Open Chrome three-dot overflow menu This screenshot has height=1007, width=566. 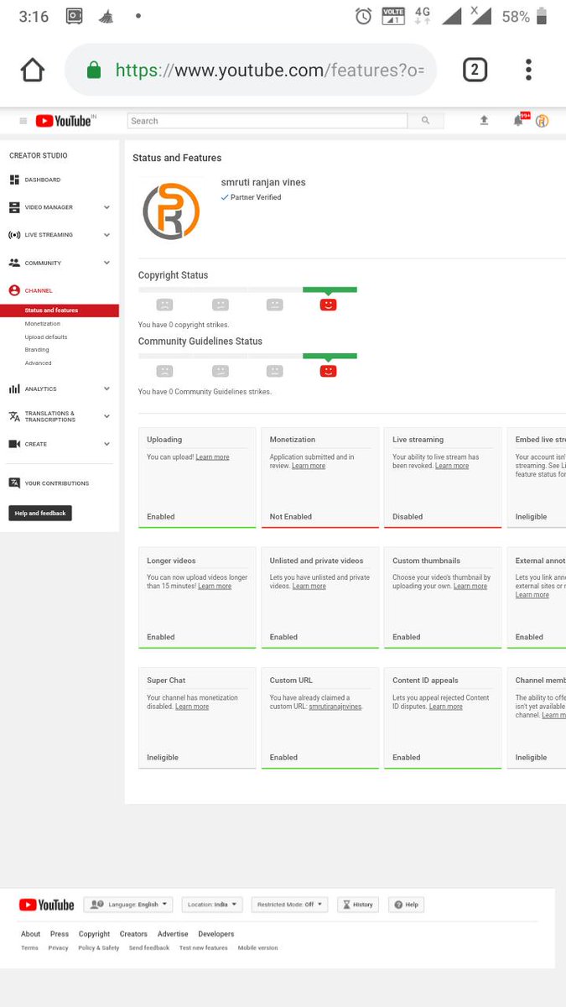point(528,70)
